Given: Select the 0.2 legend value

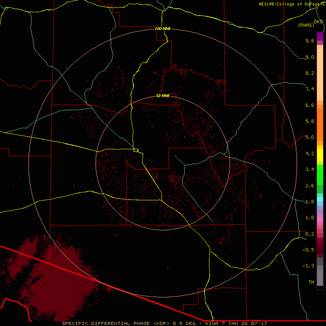Looking at the screenshot, I should pyautogui.click(x=310, y=234).
